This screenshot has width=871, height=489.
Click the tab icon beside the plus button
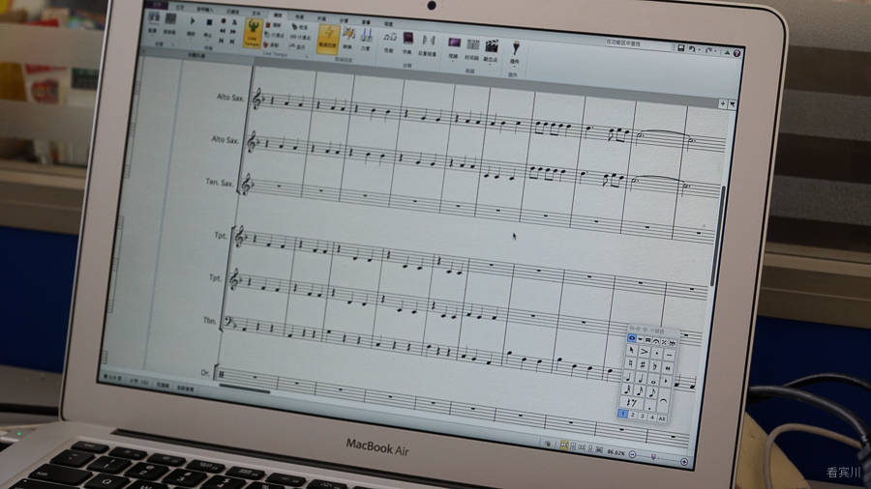click(x=733, y=104)
